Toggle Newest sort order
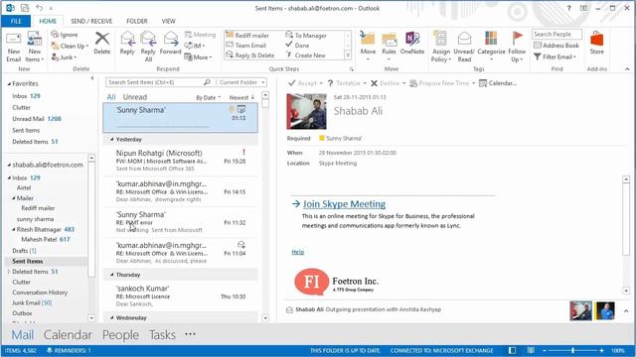Viewport: 636px width, 357px height. click(x=241, y=97)
